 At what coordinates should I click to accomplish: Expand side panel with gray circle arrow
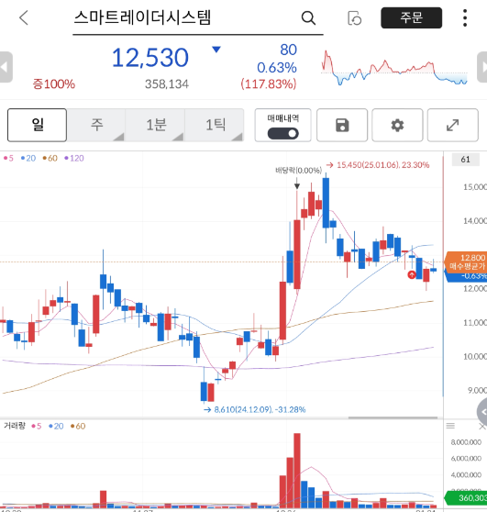click(x=482, y=412)
